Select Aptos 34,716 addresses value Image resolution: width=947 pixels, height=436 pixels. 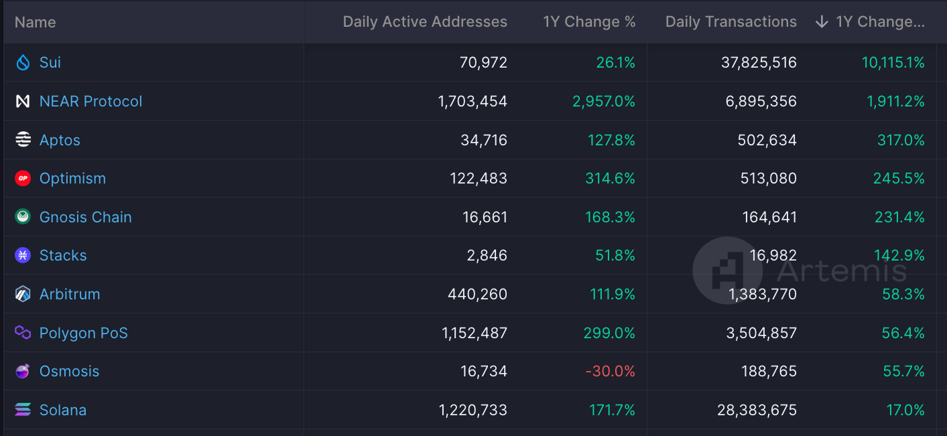[484, 140]
